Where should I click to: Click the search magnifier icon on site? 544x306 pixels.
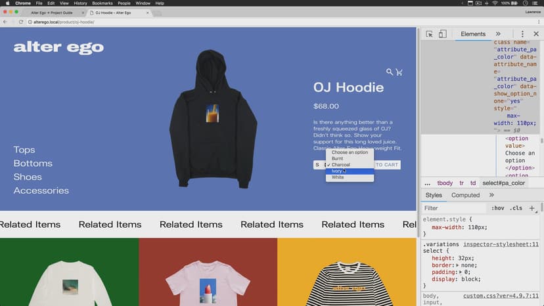tap(390, 72)
